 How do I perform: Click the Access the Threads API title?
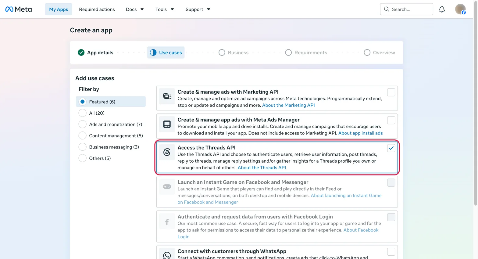coord(206,148)
